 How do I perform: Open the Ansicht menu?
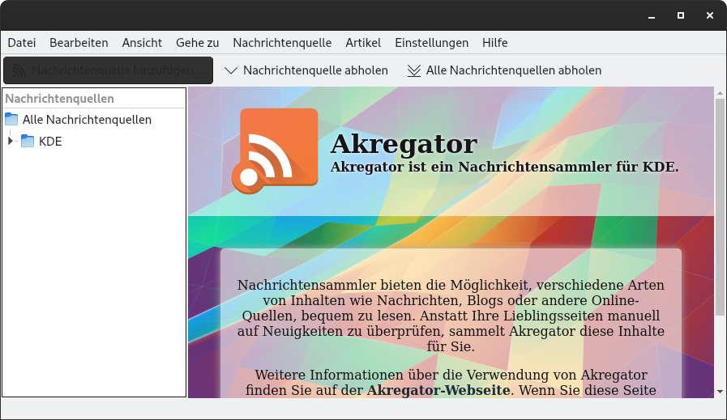tap(142, 43)
